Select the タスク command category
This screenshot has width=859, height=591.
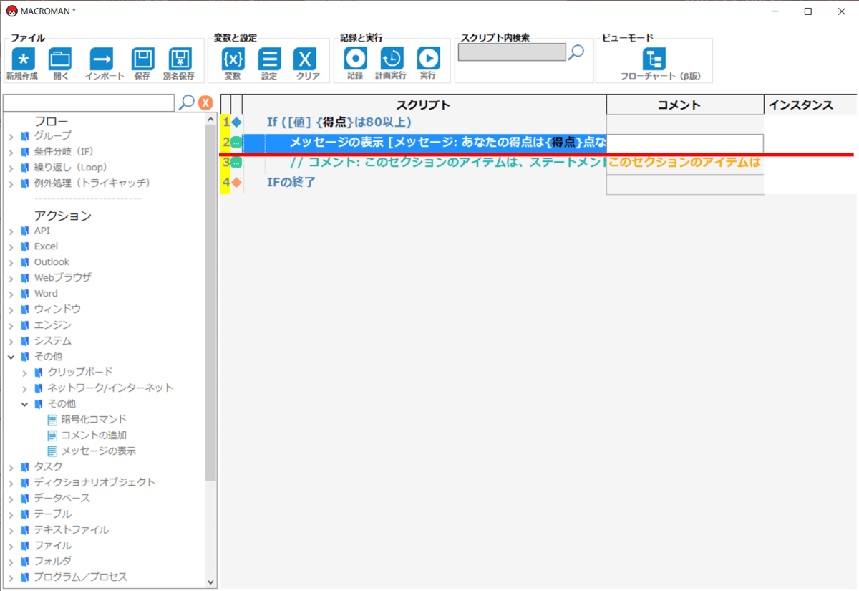tap(48, 467)
